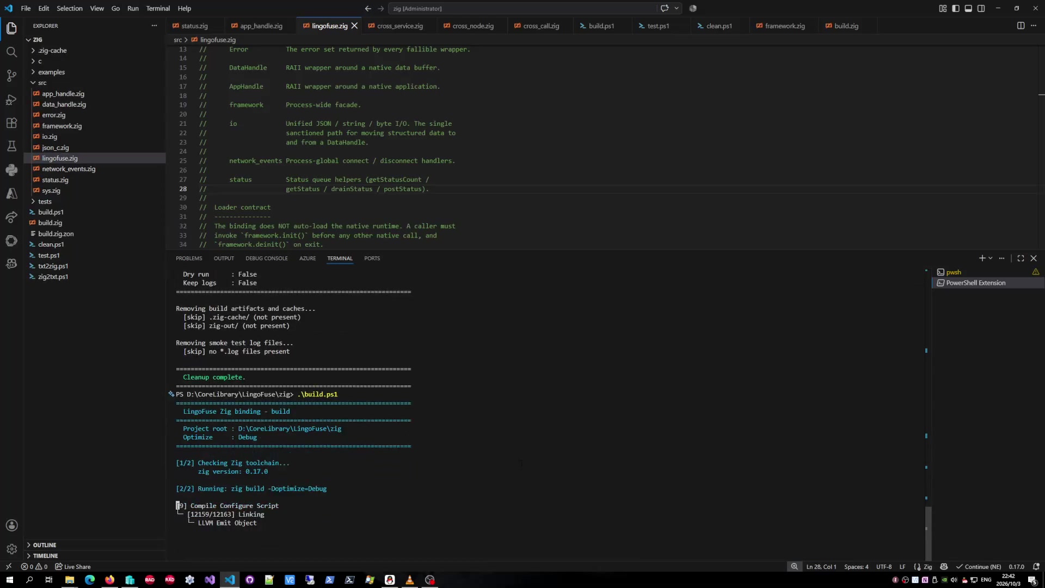This screenshot has width=1045, height=588.
Task: Toggle secondary side bar layout button
Action: coord(981,8)
